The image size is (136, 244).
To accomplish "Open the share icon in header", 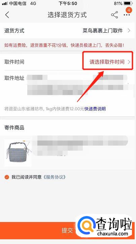I will (x=114, y=15).
